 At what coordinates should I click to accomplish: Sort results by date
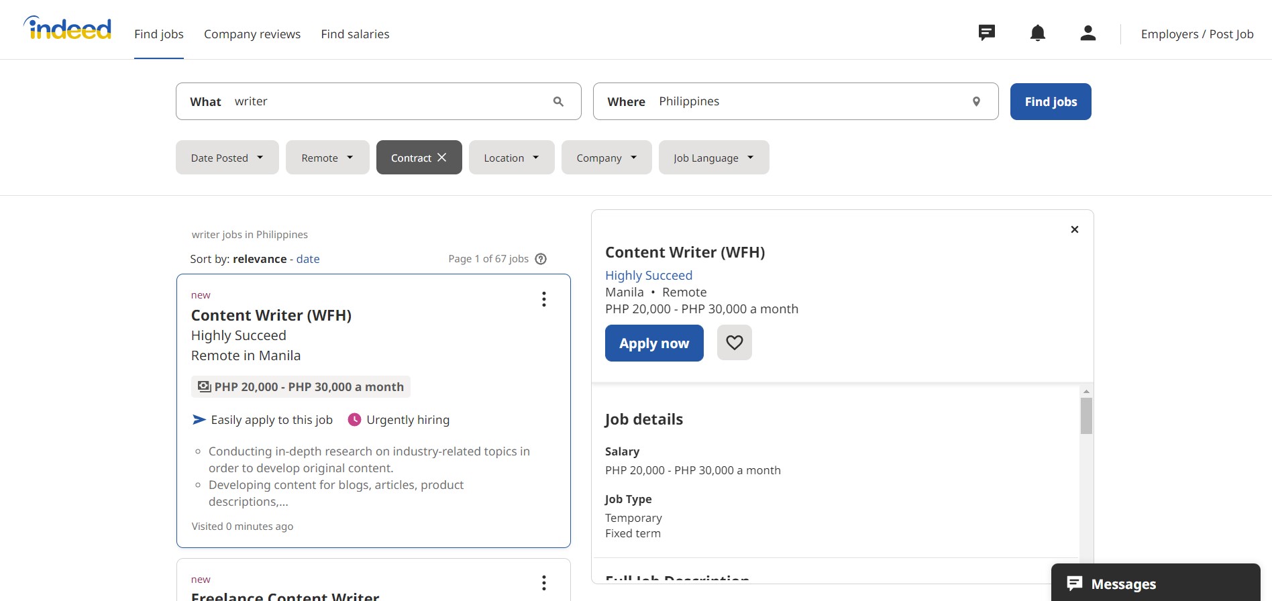coord(308,259)
